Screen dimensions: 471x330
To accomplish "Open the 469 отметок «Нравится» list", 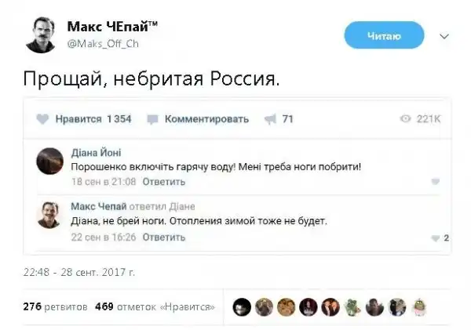I will (155, 306).
